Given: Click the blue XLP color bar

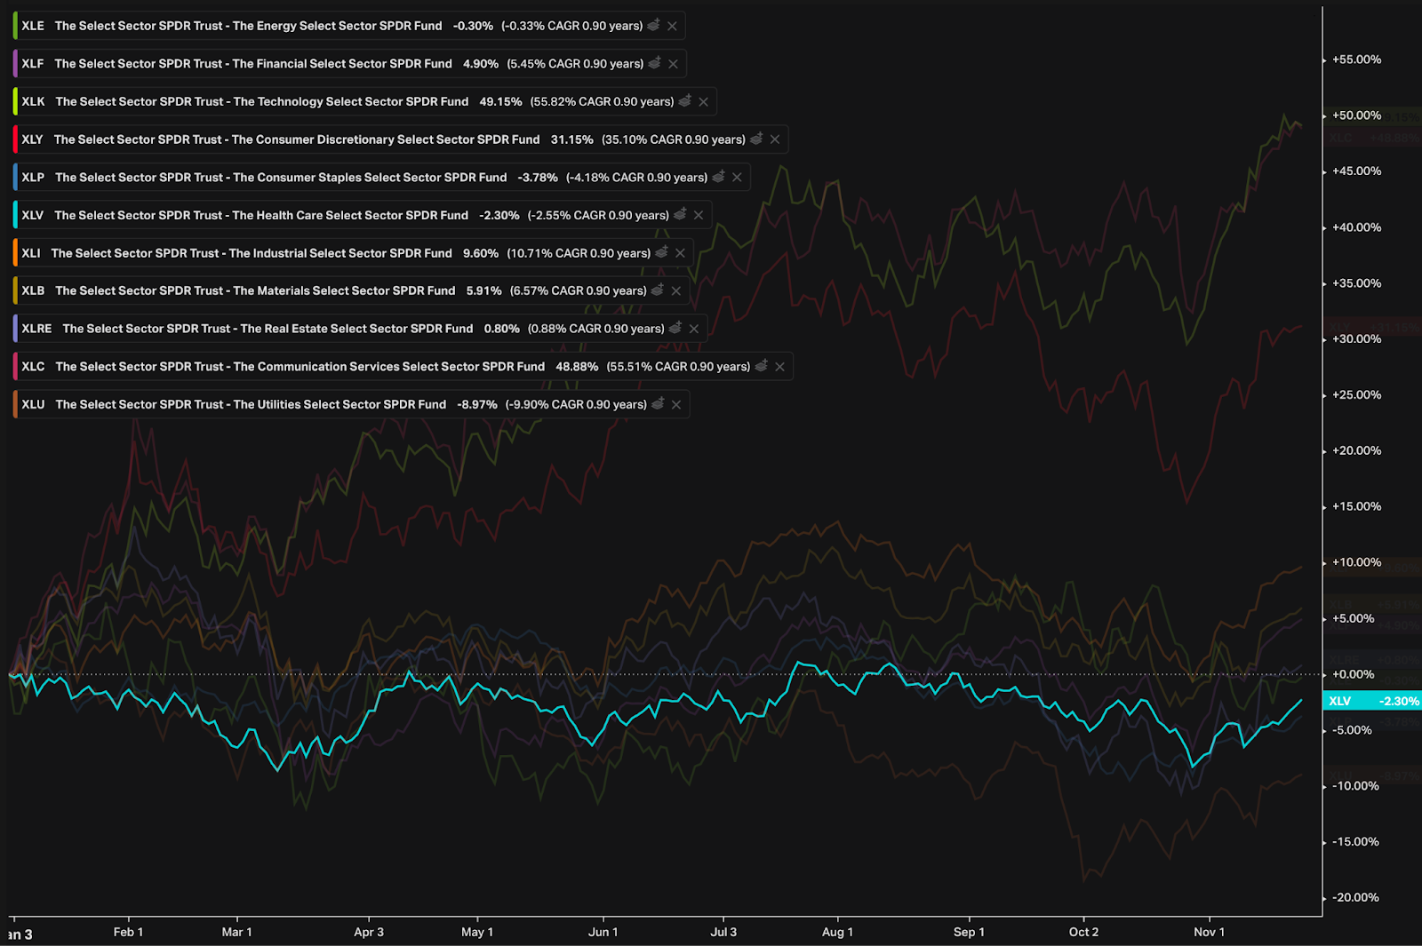Looking at the screenshot, I should [15, 177].
